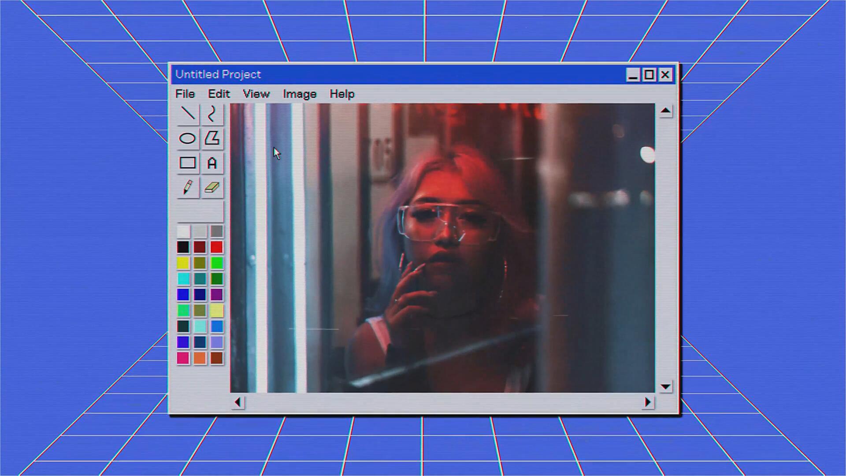Pick the bright red color swatch
Screen dimensions: 846x476
click(216, 247)
